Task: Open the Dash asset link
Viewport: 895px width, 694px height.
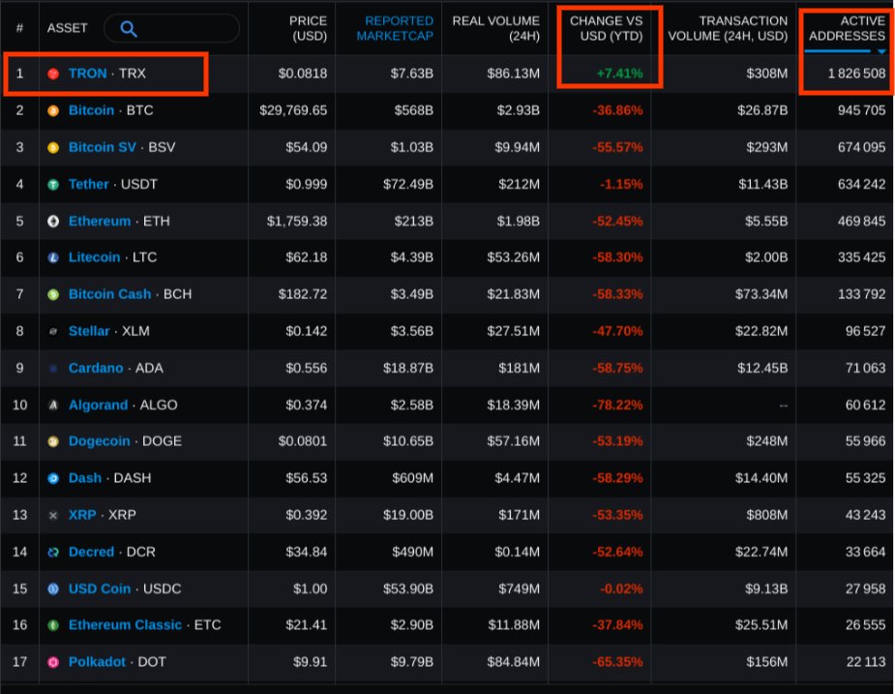Action: tap(85, 479)
